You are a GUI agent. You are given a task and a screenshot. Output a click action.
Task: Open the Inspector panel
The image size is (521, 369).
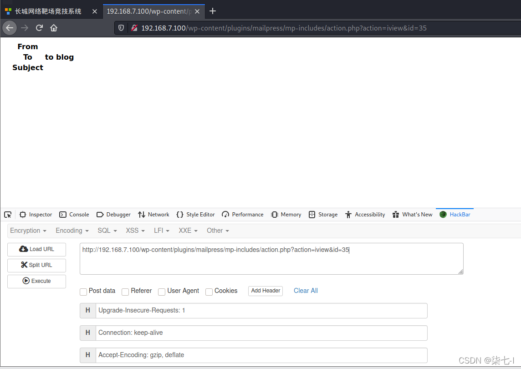click(x=36, y=215)
